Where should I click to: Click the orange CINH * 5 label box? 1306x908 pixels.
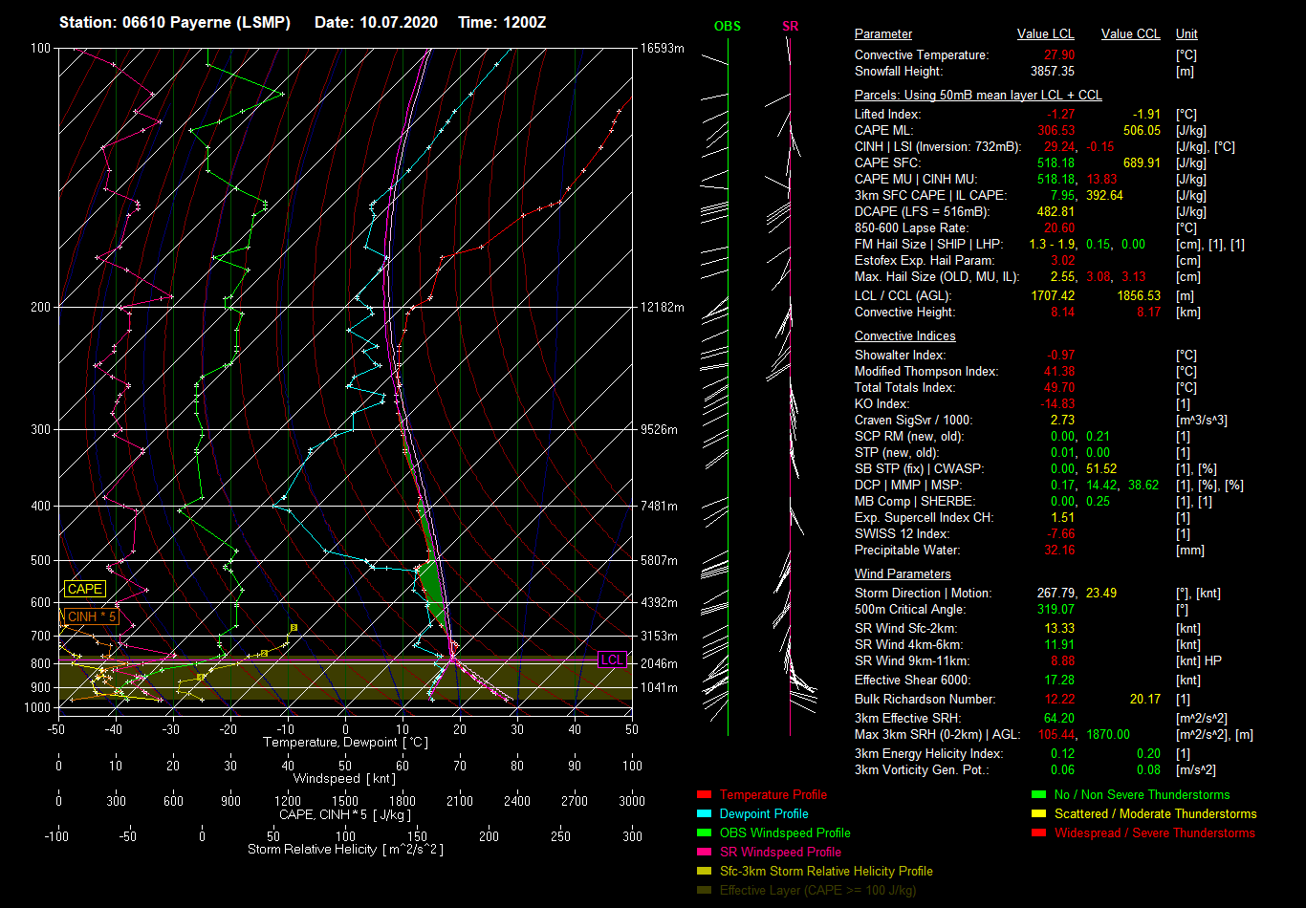[92, 616]
